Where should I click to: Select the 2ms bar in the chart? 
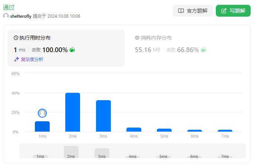[73, 112]
